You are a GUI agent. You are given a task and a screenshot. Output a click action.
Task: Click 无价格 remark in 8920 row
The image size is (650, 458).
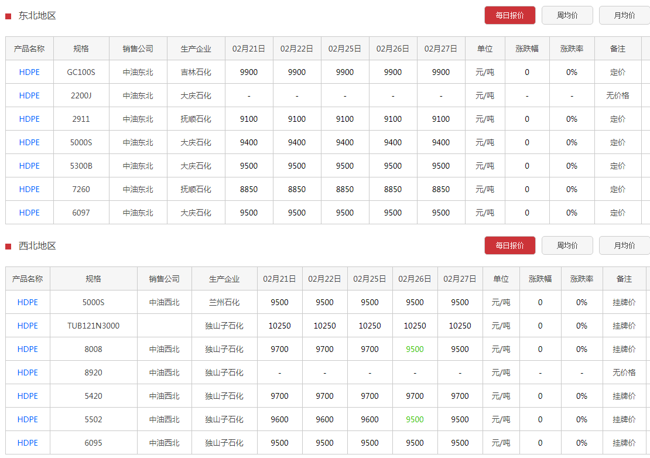[624, 372]
